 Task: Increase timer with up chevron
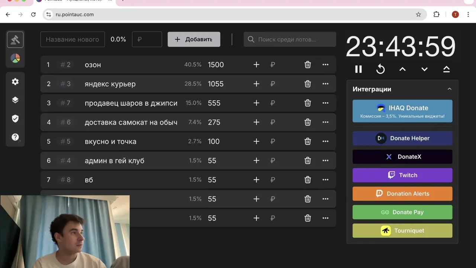pyautogui.click(x=402, y=69)
